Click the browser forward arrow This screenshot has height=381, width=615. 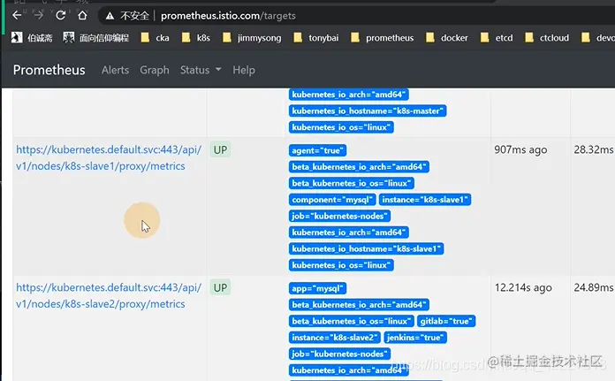(x=38, y=15)
